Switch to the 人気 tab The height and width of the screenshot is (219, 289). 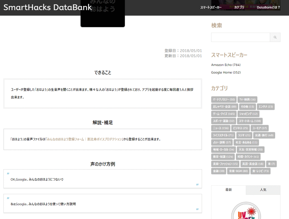pyautogui.click(x=263, y=190)
